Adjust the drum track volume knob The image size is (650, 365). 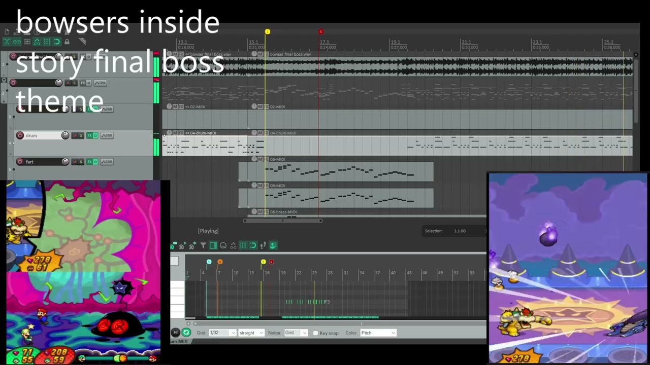(65, 135)
